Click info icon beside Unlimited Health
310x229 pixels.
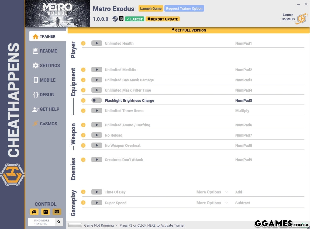[83, 43]
